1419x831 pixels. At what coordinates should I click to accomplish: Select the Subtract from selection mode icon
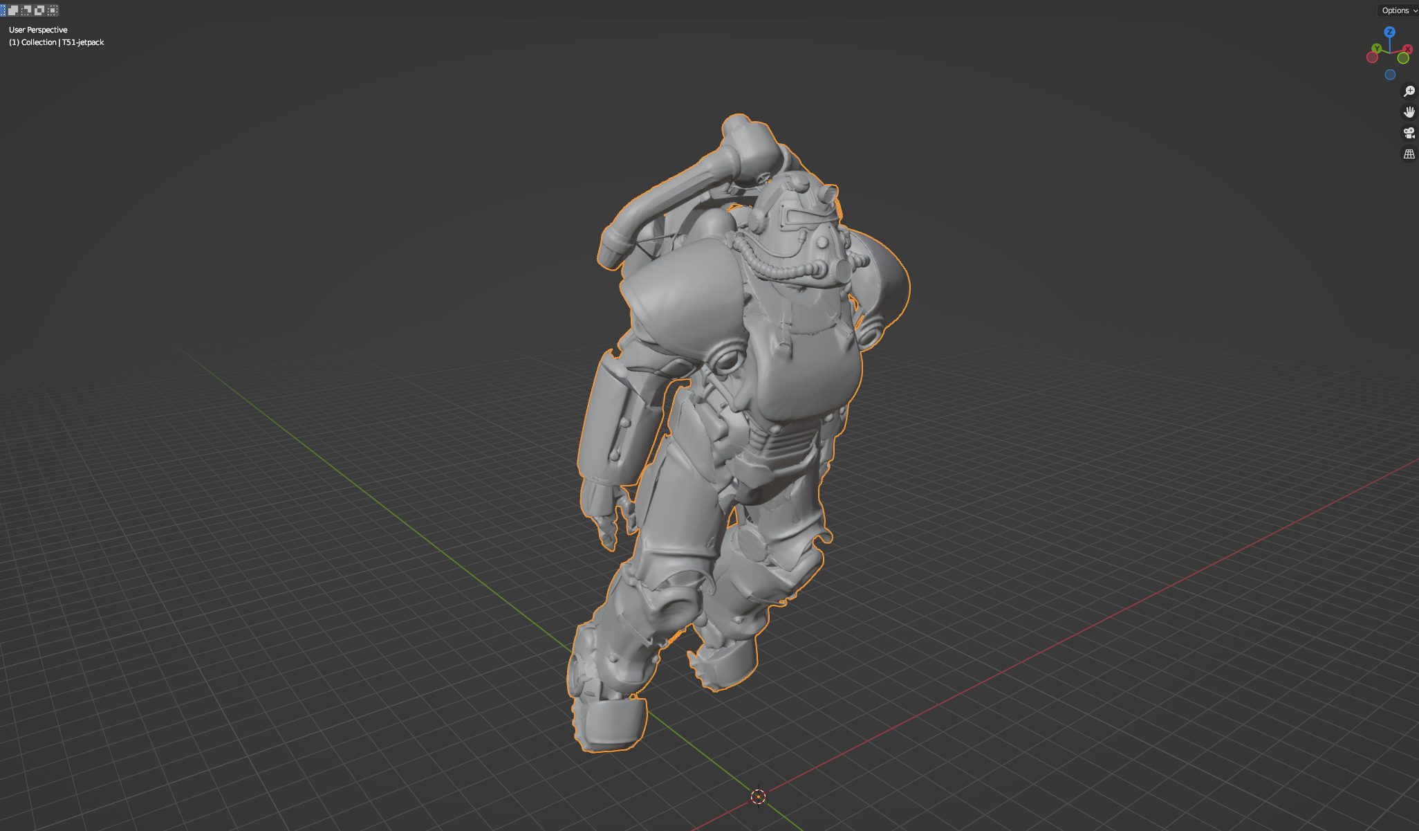26,10
